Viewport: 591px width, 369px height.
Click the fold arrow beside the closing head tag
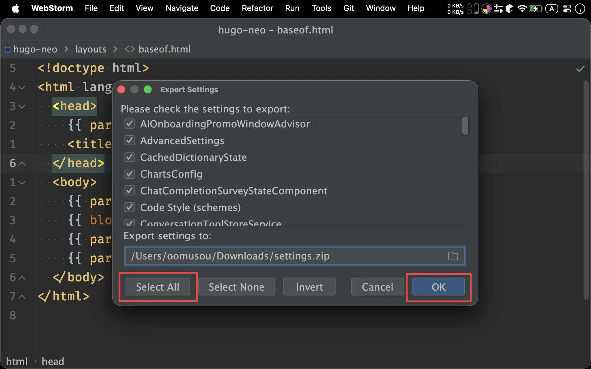coord(22,163)
